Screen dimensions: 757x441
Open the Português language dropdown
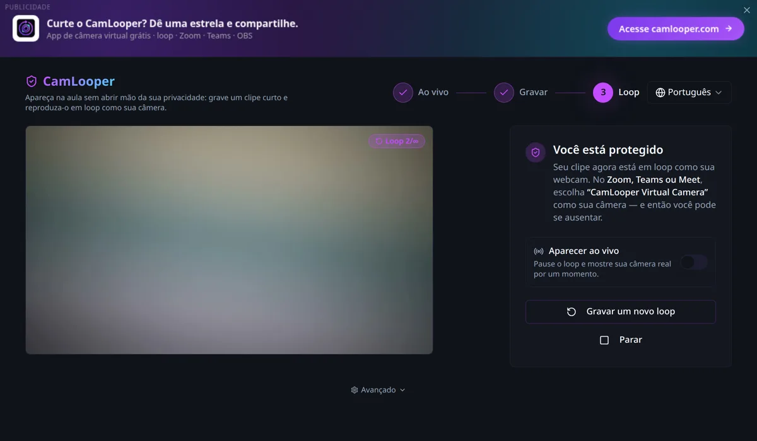pos(690,93)
